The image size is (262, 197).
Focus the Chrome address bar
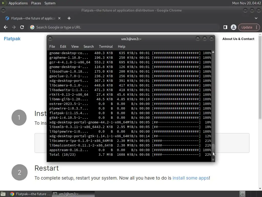click(124, 27)
